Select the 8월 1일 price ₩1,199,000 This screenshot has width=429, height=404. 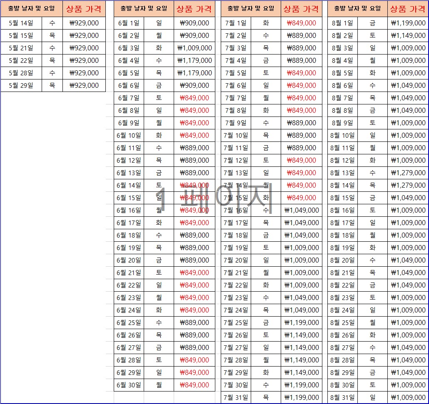408,23
